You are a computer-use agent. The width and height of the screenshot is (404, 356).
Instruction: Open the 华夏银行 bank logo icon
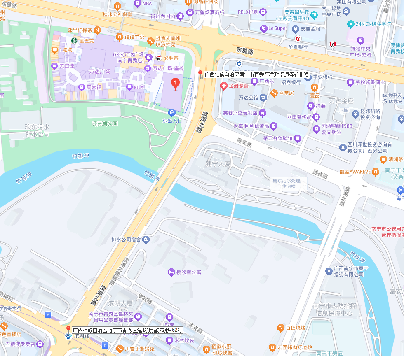click(x=298, y=39)
